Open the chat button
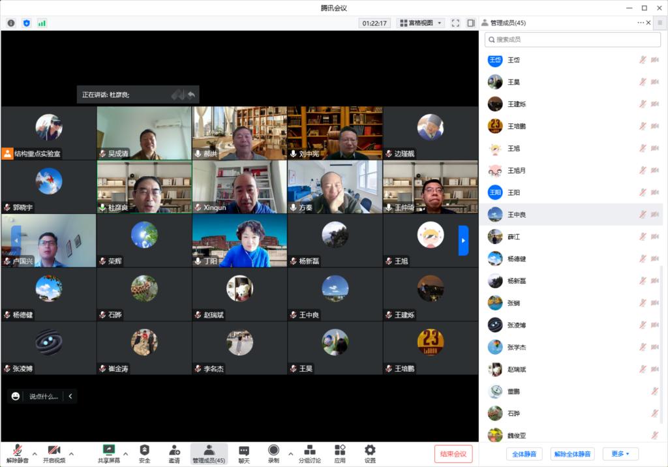 click(x=244, y=454)
